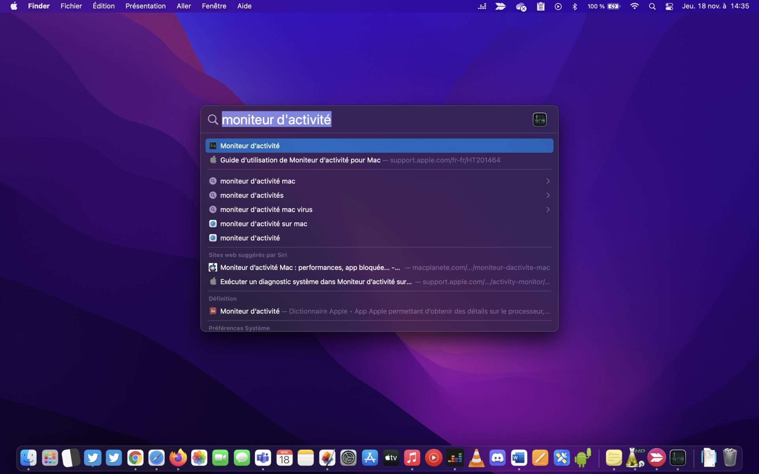Open the macplanete.com Moniteur d'activité Mac result
This screenshot has width=759, height=474.
[x=379, y=267]
